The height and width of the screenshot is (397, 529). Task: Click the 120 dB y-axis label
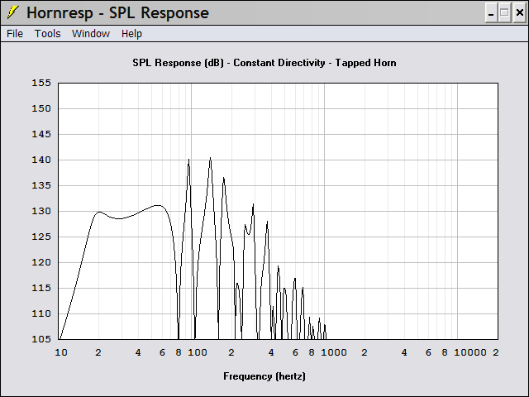pos(41,262)
